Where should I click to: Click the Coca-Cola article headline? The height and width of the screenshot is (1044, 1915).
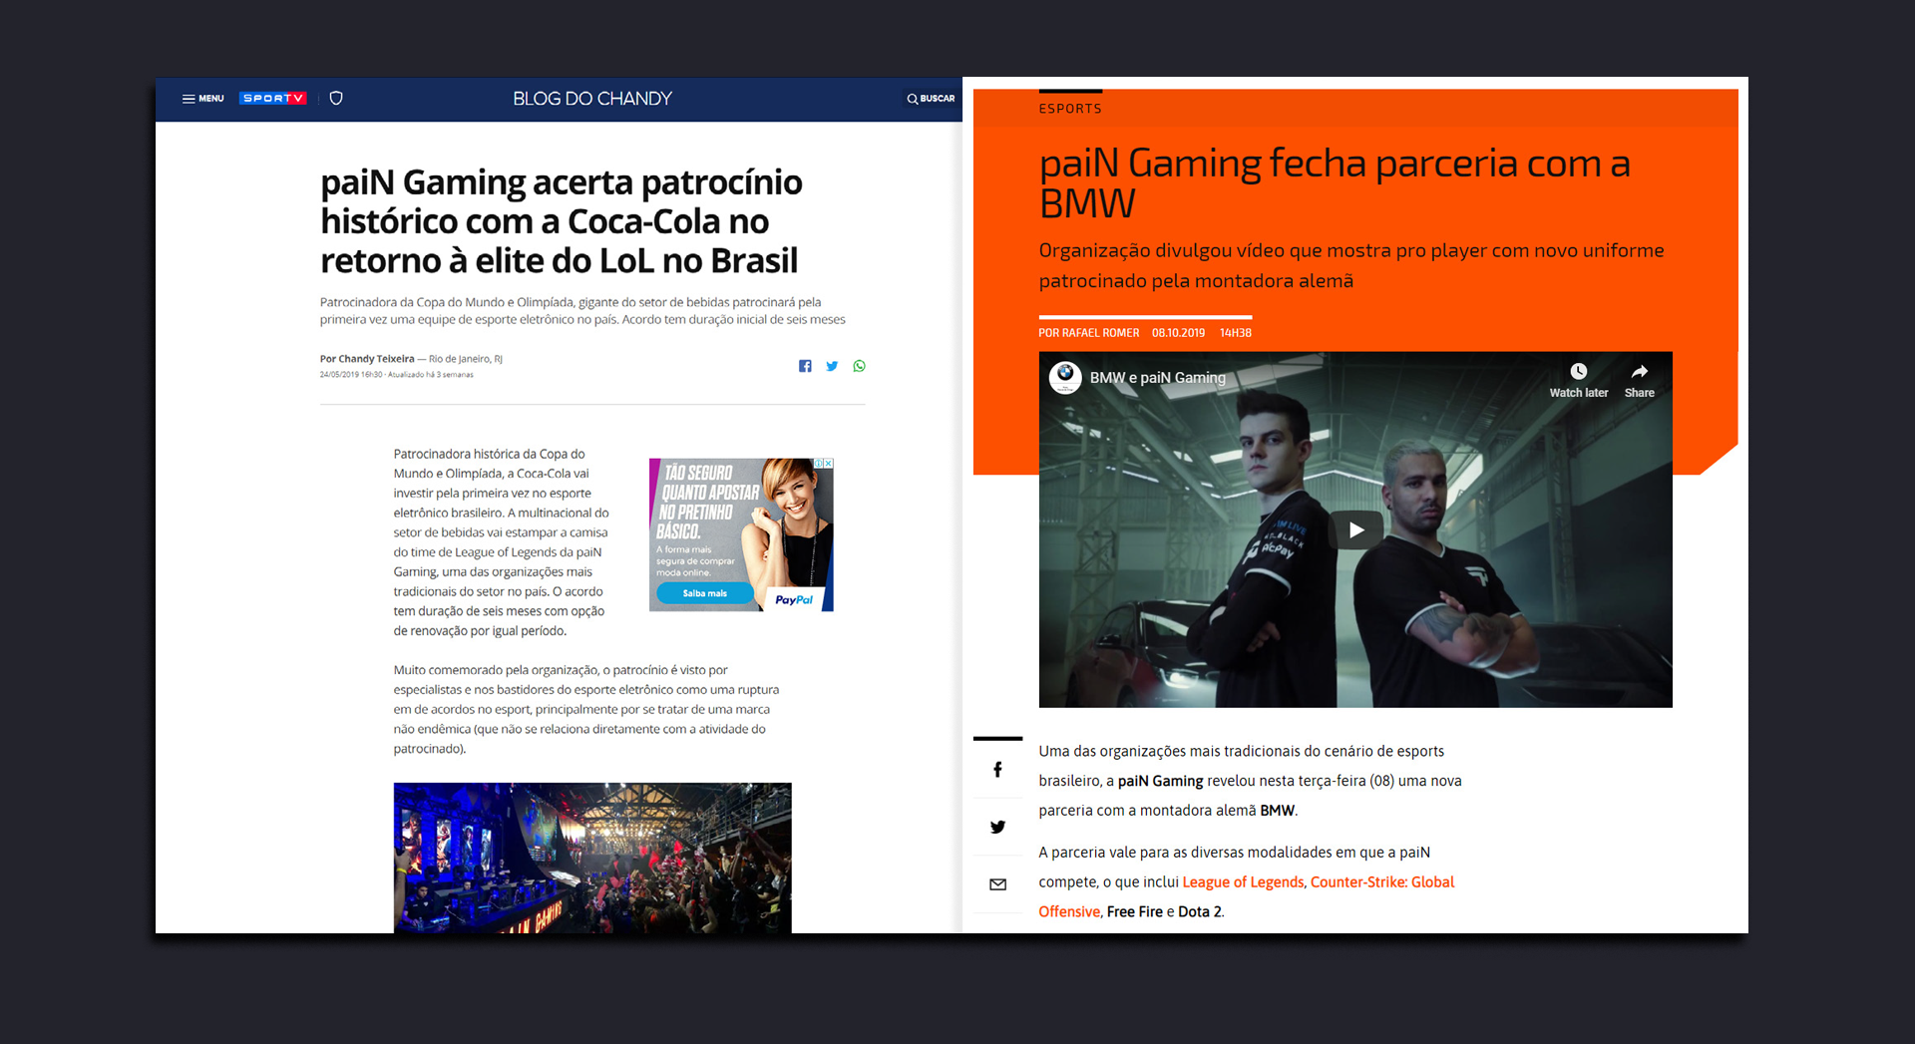click(562, 221)
